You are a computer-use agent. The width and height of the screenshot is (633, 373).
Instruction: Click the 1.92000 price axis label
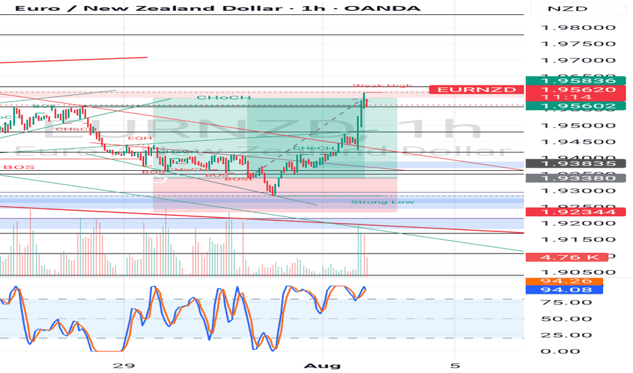(578, 223)
